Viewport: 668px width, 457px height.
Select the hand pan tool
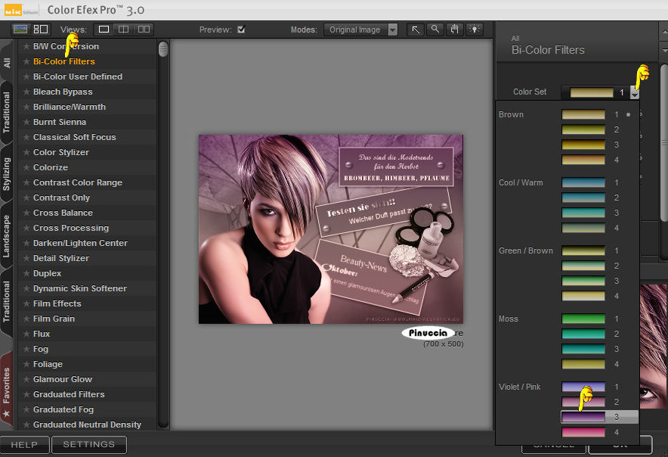click(x=454, y=30)
